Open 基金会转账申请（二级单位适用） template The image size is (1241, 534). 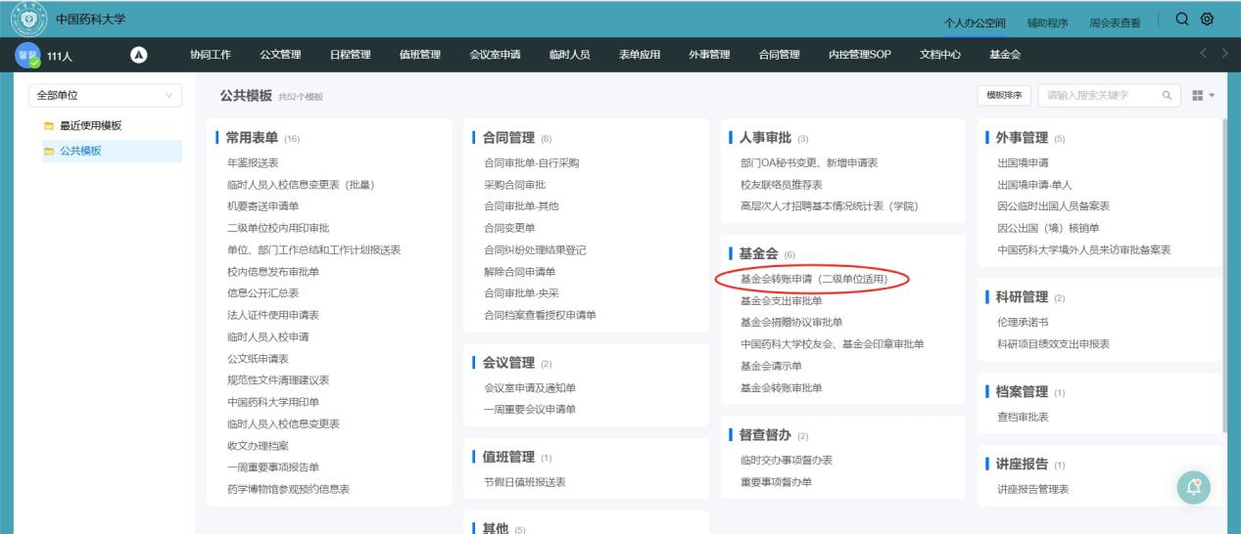point(813,280)
